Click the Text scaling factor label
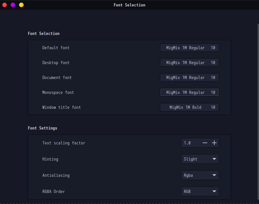Viewport: 259px width, 204px height. point(64,143)
